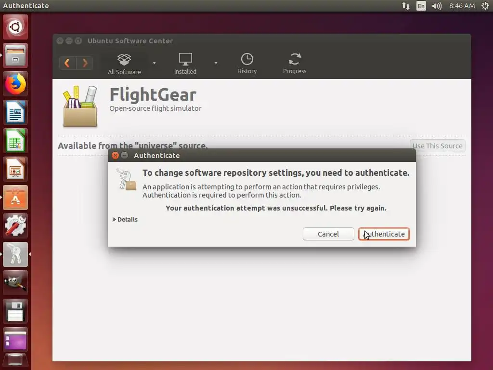This screenshot has width=493, height=370.
Task: Open the All Software section
Action: coord(124,64)
